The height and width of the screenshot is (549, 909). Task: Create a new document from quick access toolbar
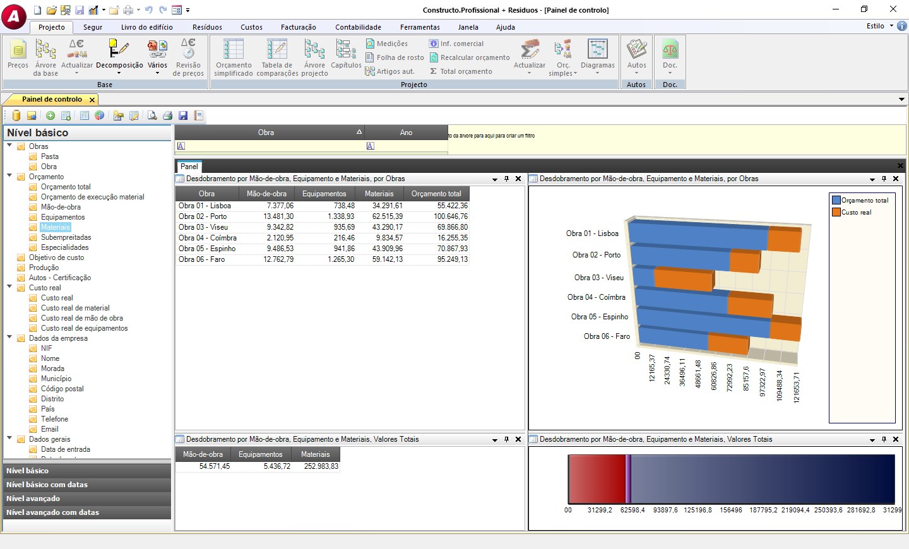tap(37, 10)
